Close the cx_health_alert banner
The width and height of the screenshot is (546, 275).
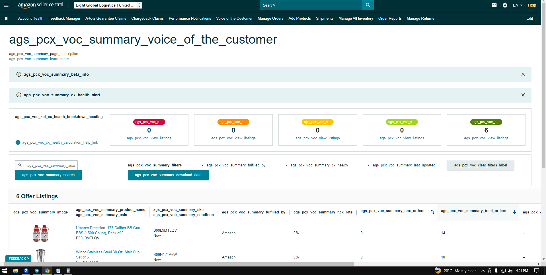click(x=523, y=95)
